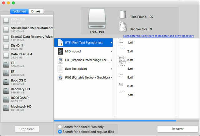Image resolution: width=200 pixels, height=136 pixels.
Task: Select GIF (Graphics Interchange For... category
Action: pos(83,60)
